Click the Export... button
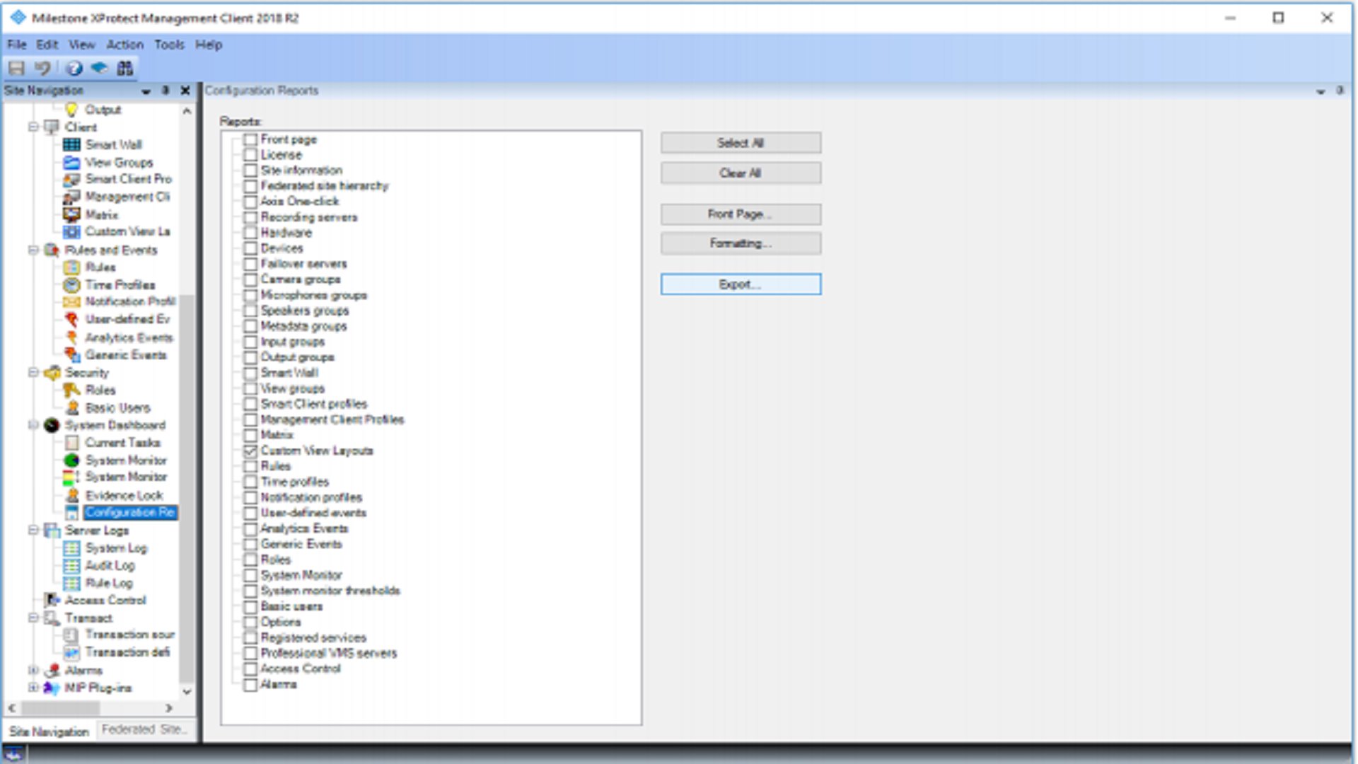The height and width of the screenshot is (764, 1358). click(x=741, y=284)
